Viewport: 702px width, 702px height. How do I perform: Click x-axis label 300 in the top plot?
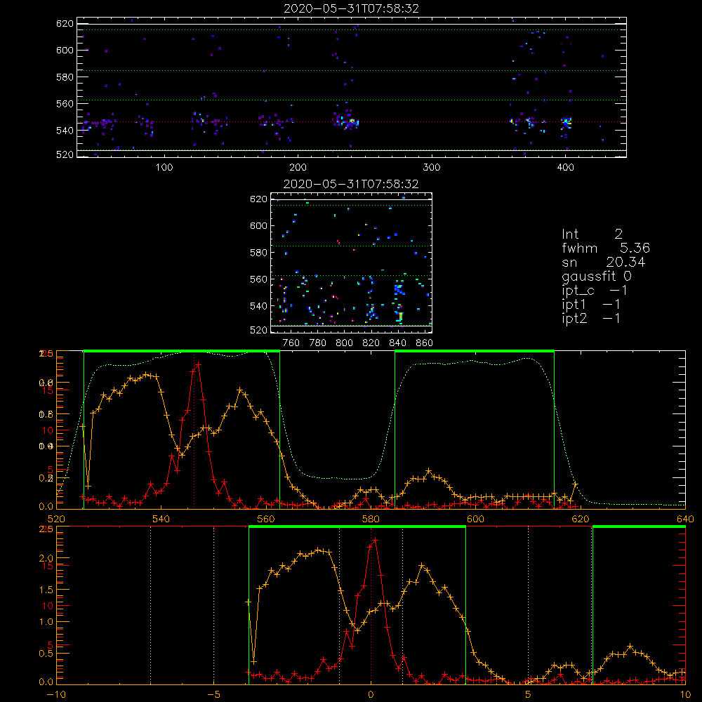(432, 168)
